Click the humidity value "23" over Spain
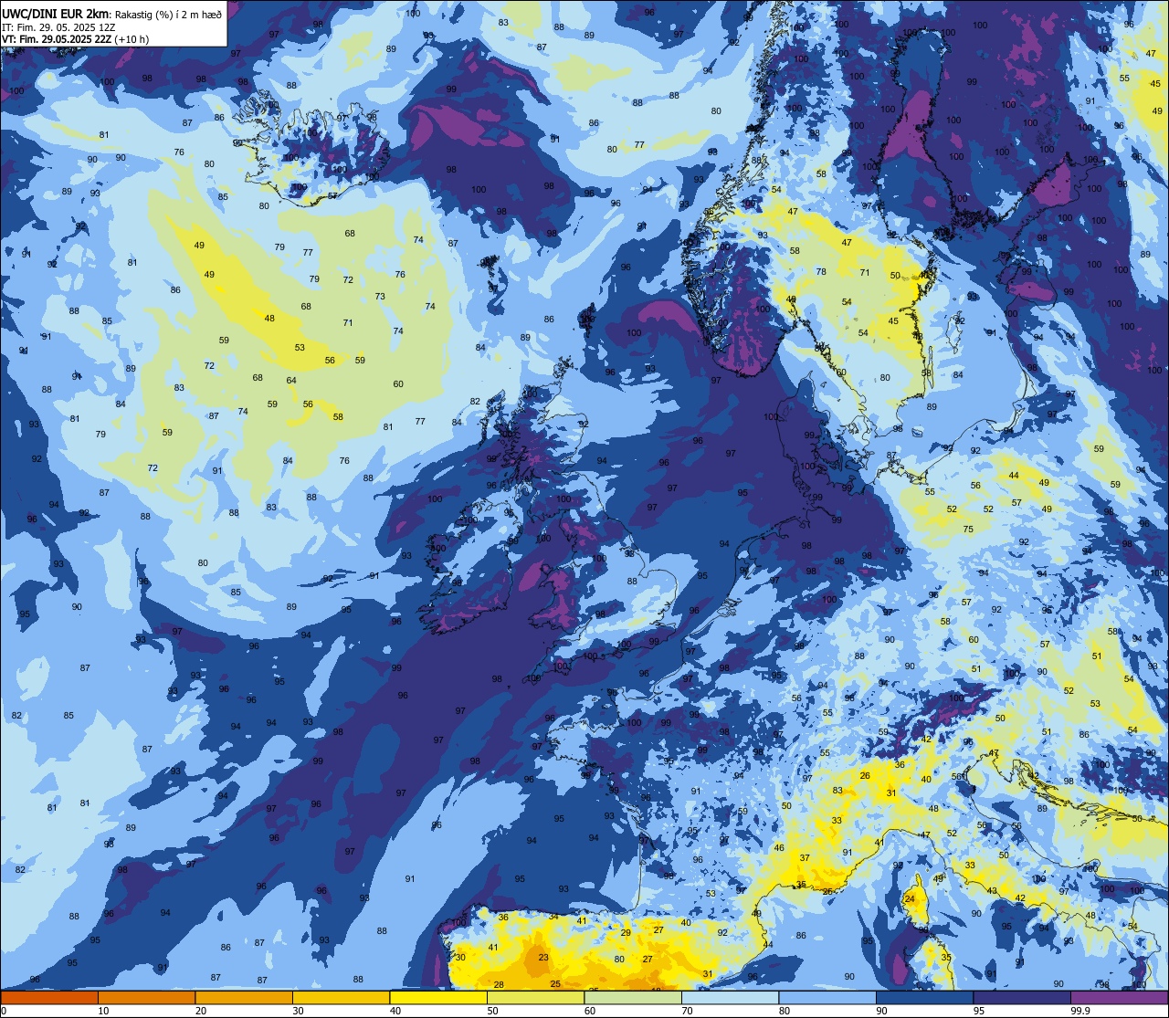The image size is (1169, 1018). coord(543,957)
